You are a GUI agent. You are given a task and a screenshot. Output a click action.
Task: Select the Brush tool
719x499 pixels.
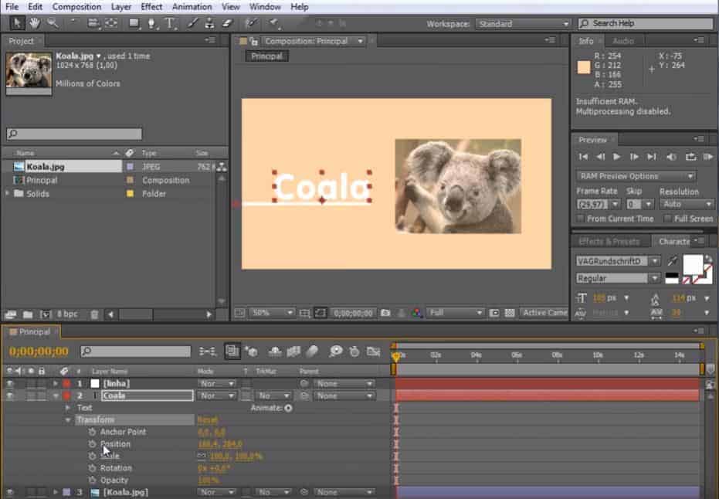192,23
